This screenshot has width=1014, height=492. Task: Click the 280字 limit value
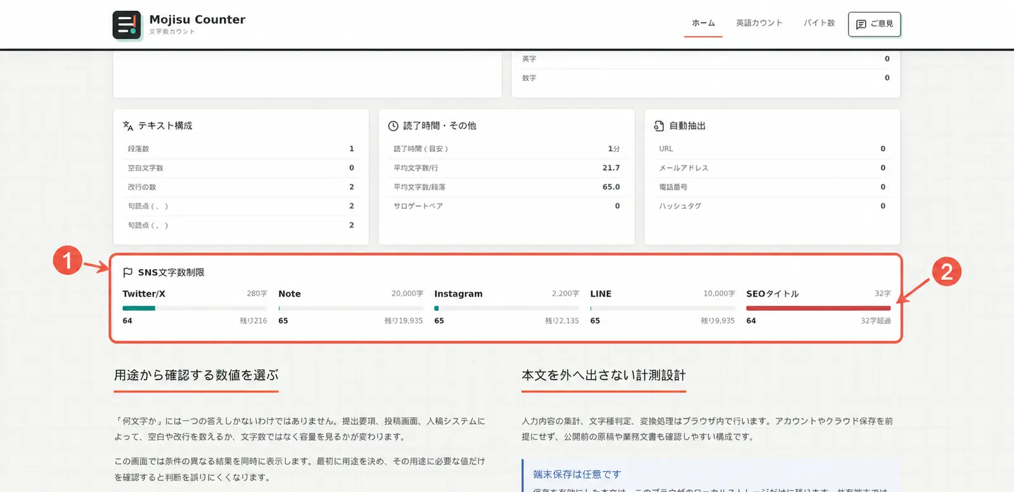257,294
